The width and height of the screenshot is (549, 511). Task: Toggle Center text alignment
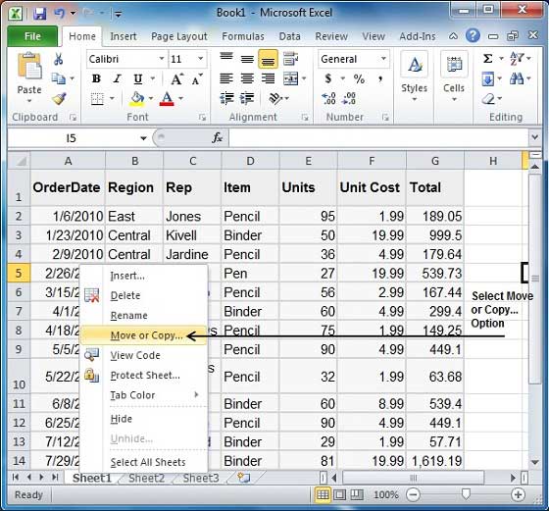click(x=247, y=78)
